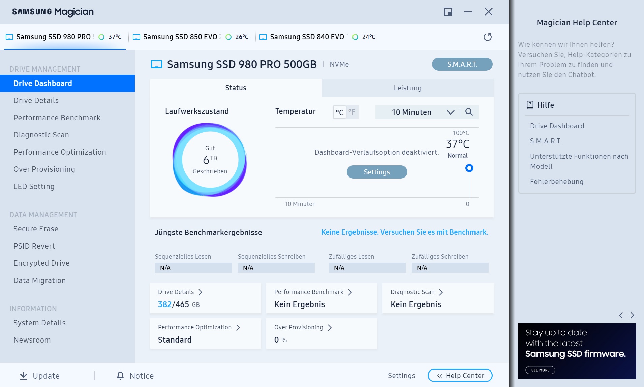Close the Samsung Magician window
Screen dimensions: 644x387
pos(488,12)
